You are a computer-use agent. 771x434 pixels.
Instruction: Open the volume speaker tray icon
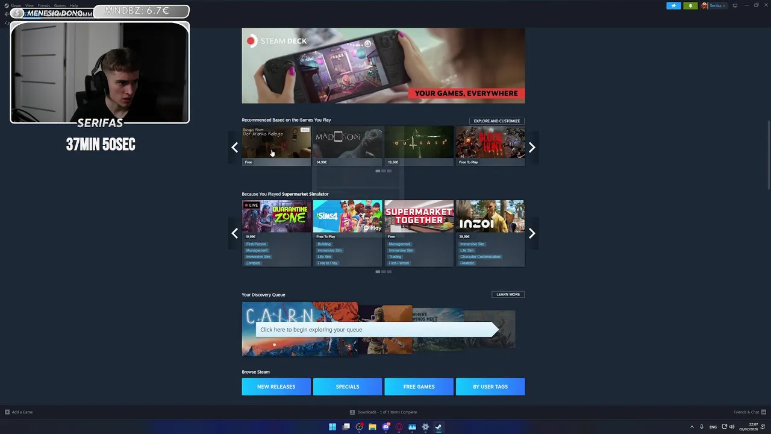click(732, 427)
